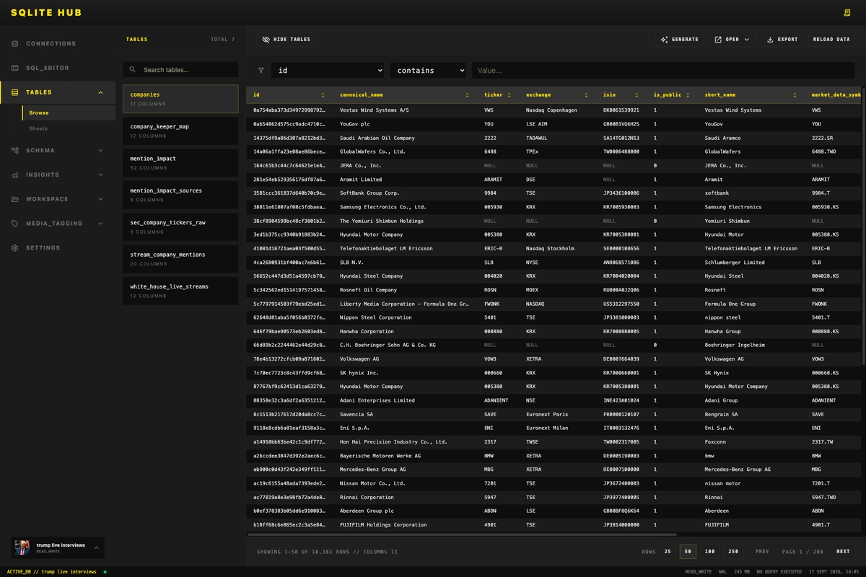866x577 pixels.
Task: Expand the Schema sidebar section
Action: [x=100, y=151]
